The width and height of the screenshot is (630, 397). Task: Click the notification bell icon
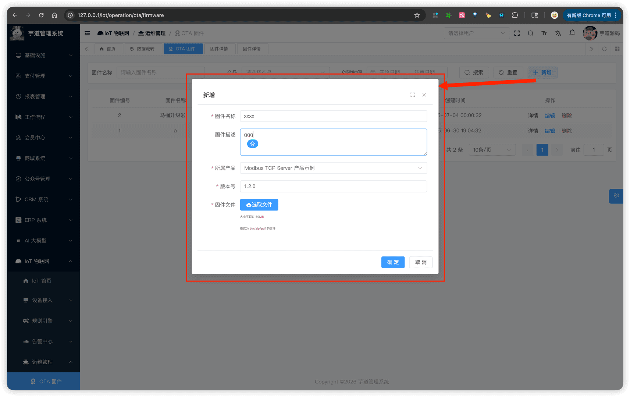pyautogui.click(x=572, y=33)
